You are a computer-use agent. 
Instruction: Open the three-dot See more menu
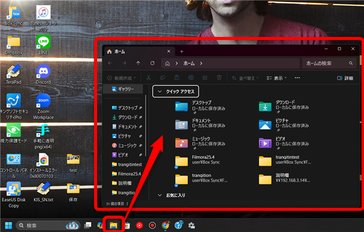pos(297,78)
